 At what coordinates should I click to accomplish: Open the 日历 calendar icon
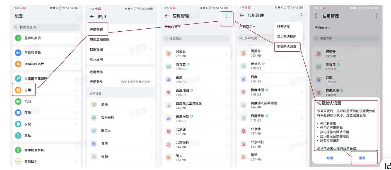pos(94,144)
